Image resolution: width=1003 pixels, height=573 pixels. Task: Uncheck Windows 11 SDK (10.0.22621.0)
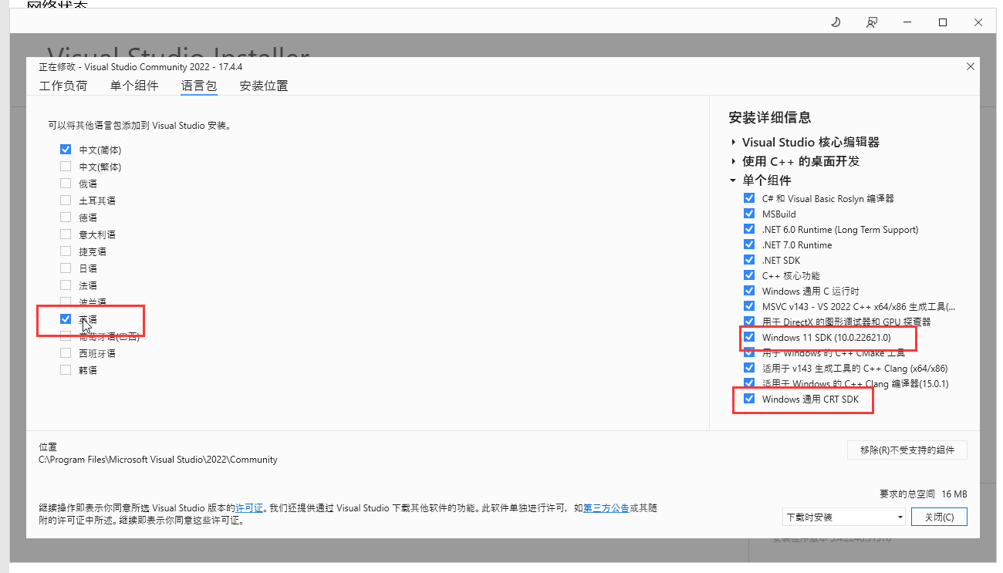click(749, 337)
